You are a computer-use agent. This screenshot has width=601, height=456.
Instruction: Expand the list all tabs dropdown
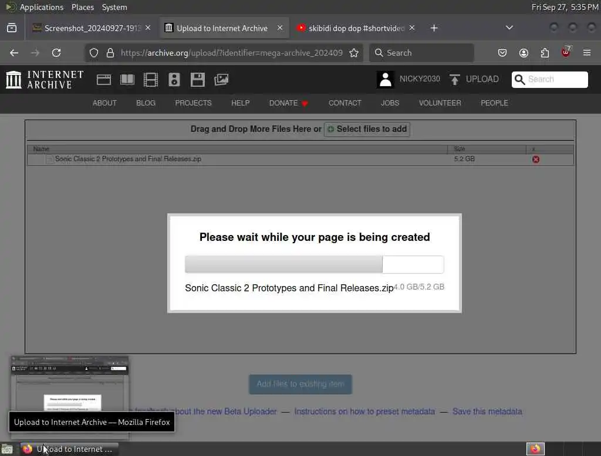pos(509,28)
